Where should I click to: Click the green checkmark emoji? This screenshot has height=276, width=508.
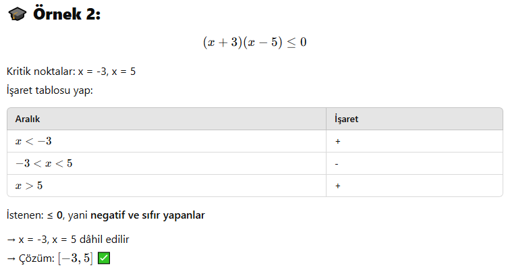pos(104,258)
